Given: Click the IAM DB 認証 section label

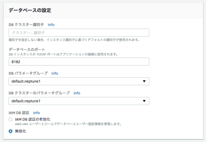Looking at the screenshot, I should tap(19, 113).
